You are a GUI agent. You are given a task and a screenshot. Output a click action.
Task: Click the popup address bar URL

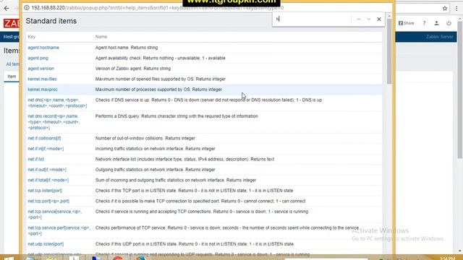(158, 8)
